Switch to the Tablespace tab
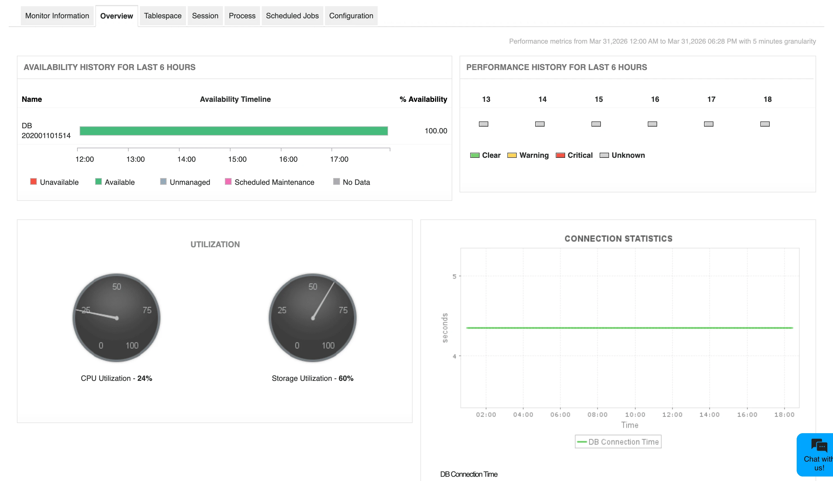This screenshot has width=833, height=481. (x=163, y=15)
